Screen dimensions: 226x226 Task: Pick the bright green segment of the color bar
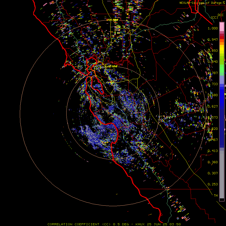click(222, 69)
